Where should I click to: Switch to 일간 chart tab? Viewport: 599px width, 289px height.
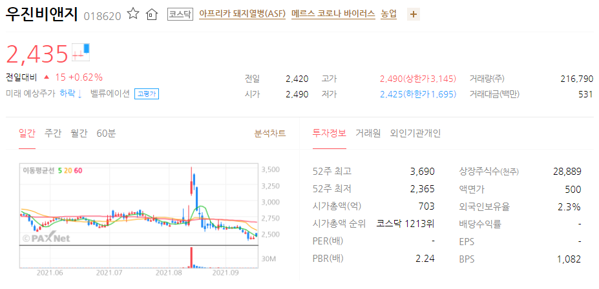click(27, 134)
